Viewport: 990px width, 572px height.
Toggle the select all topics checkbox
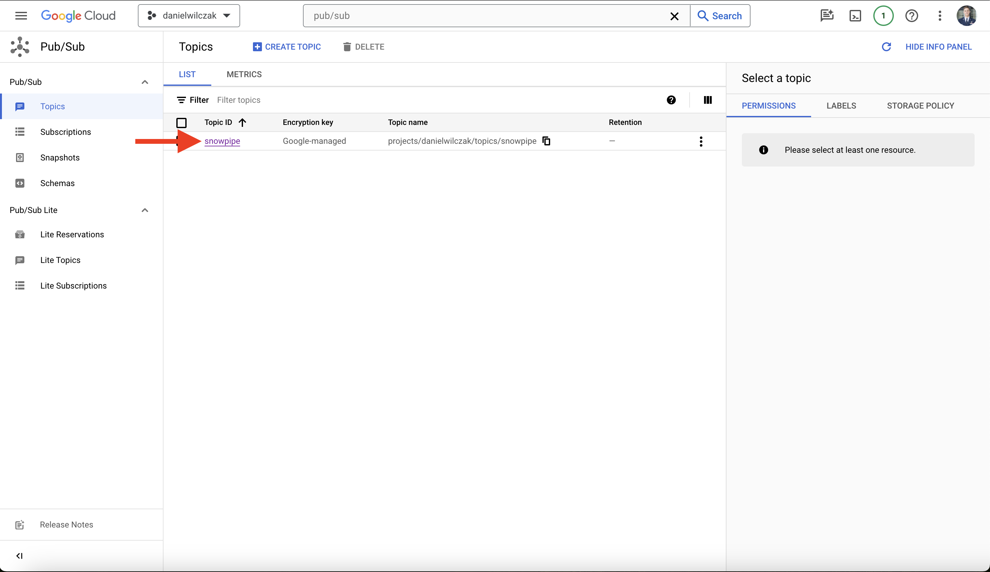tap(181, 122)
